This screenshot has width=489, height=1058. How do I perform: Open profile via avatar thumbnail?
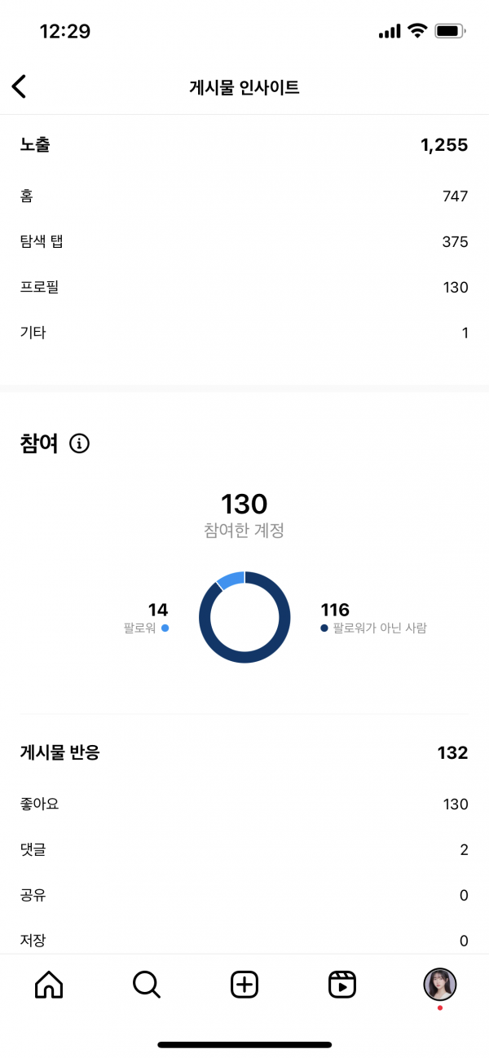coord(440,985)
